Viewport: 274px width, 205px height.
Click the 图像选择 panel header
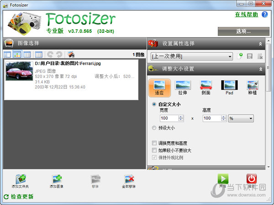tap(74, 43)
